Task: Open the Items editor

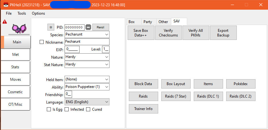Action: click(208, 84)
